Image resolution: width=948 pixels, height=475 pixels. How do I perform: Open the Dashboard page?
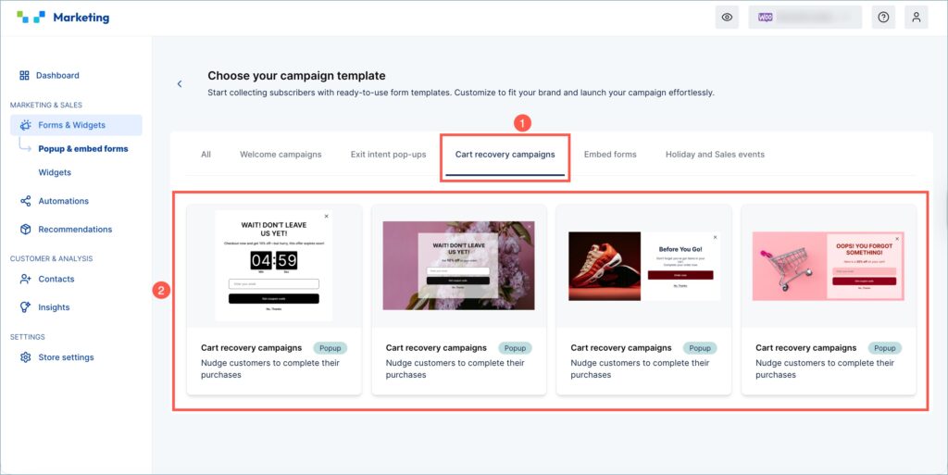pos(57,76)
